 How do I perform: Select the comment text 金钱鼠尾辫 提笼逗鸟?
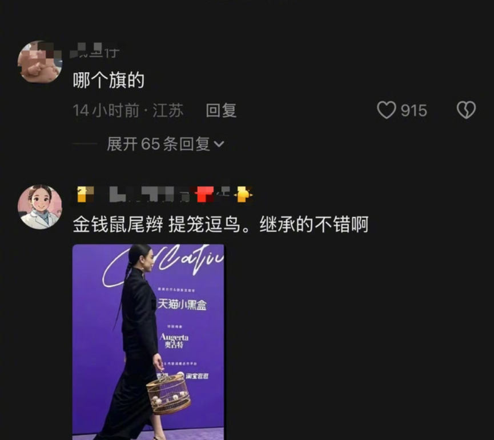[x=157, y=225]
